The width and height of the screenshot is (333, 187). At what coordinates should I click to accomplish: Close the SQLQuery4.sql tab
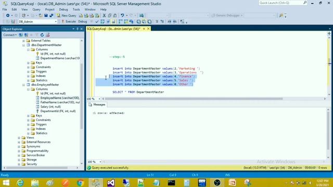coord(148,29)
